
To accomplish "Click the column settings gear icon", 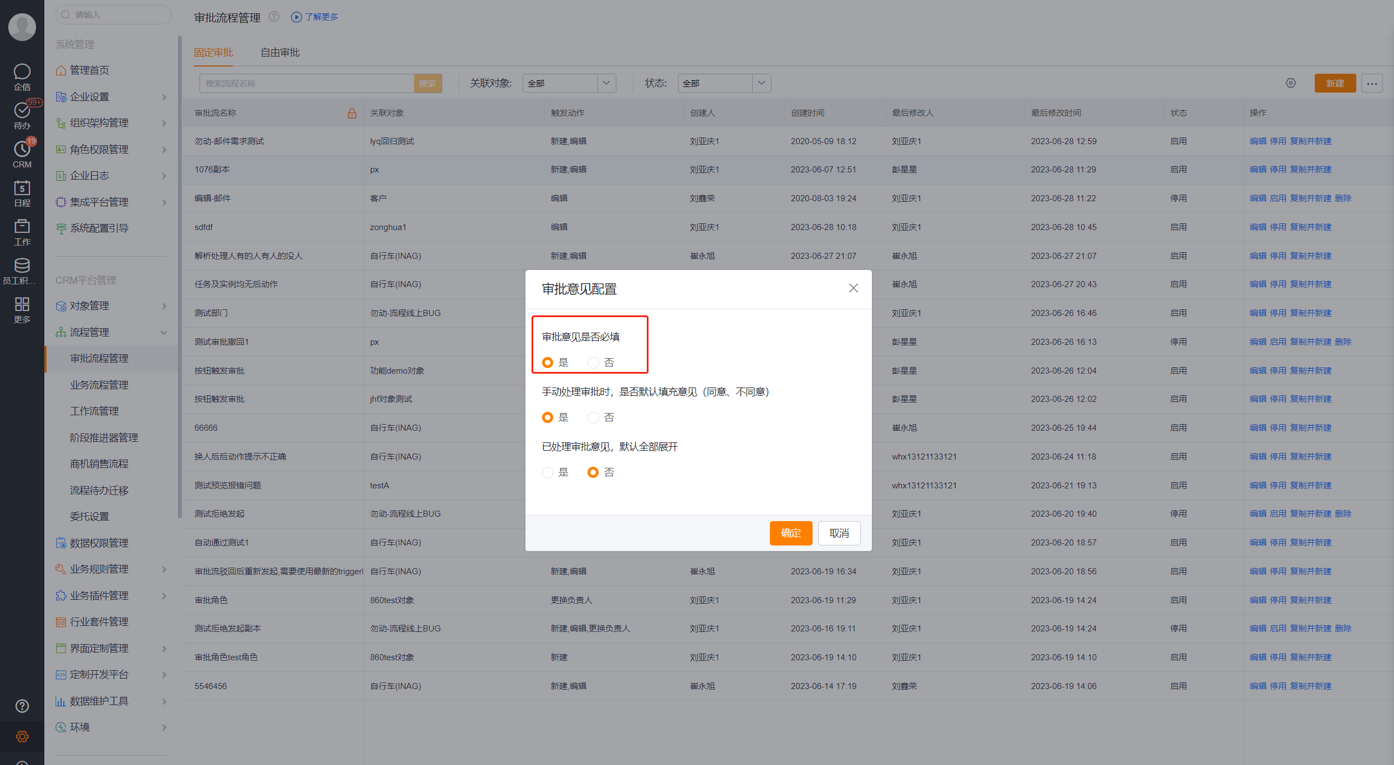I will [x=1291, y=83].
